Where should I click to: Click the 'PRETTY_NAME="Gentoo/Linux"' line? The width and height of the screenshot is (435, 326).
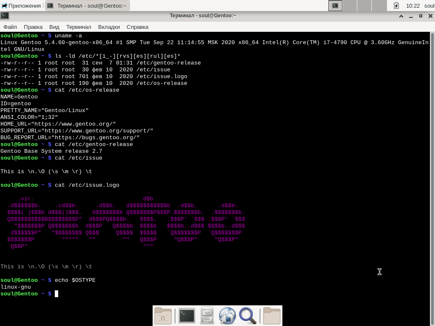click(44, 111)
